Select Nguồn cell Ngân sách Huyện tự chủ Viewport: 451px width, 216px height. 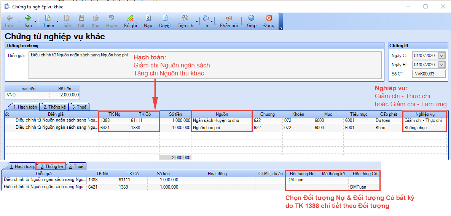click(x=222, y=120)
